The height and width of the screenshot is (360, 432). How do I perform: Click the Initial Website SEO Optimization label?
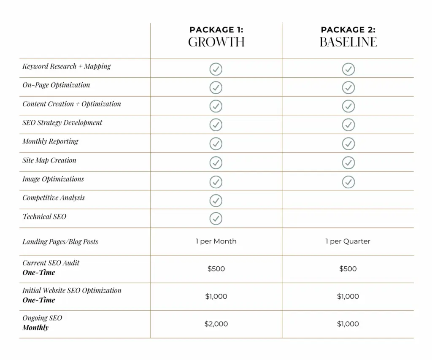[x=72, y=291]
